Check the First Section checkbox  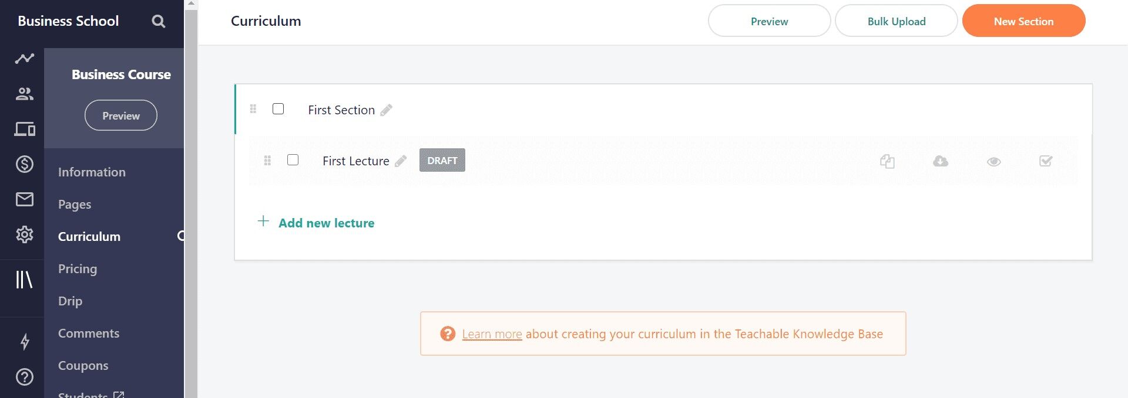278,109
